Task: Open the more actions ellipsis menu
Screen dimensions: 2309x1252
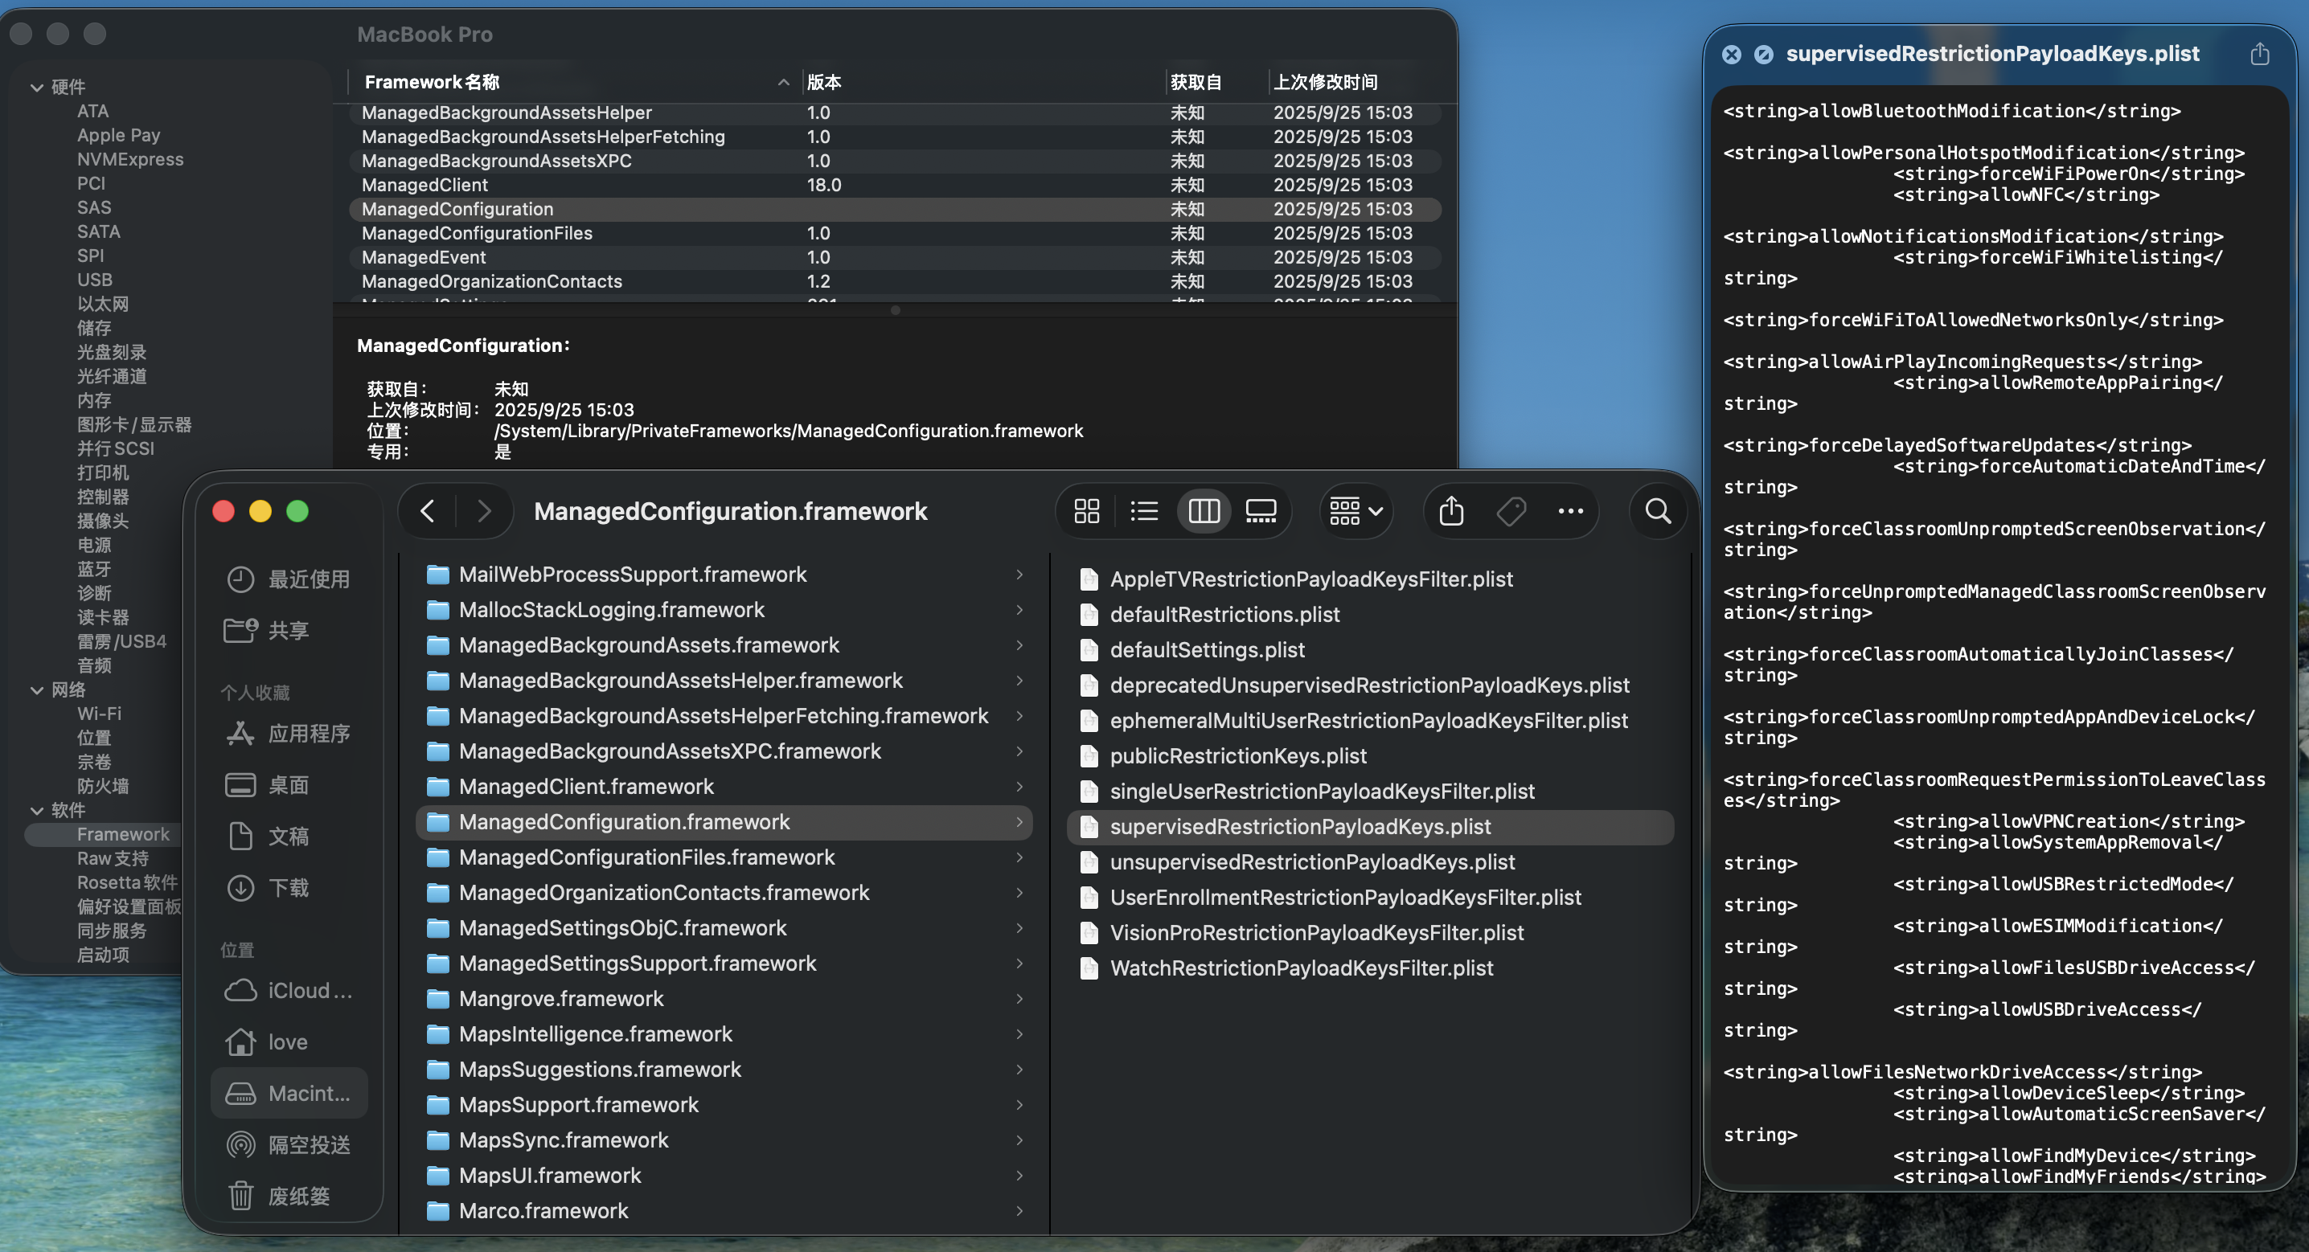Action: (x=1570, y=511)
